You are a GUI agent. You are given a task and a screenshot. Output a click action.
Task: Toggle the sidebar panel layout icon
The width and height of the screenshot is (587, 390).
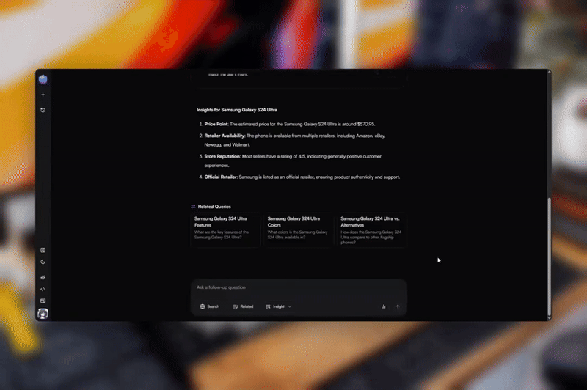tap(43, 250)
